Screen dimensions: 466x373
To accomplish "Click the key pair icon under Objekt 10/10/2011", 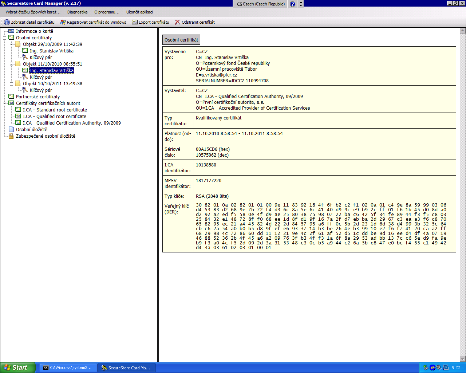I will tap(25, 90).
